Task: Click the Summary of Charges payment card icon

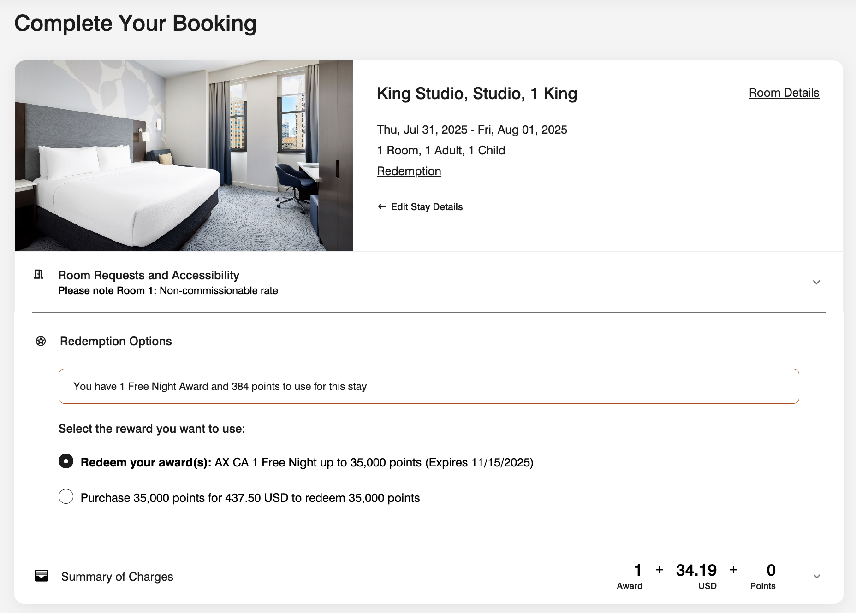Action: coord(42,576)
